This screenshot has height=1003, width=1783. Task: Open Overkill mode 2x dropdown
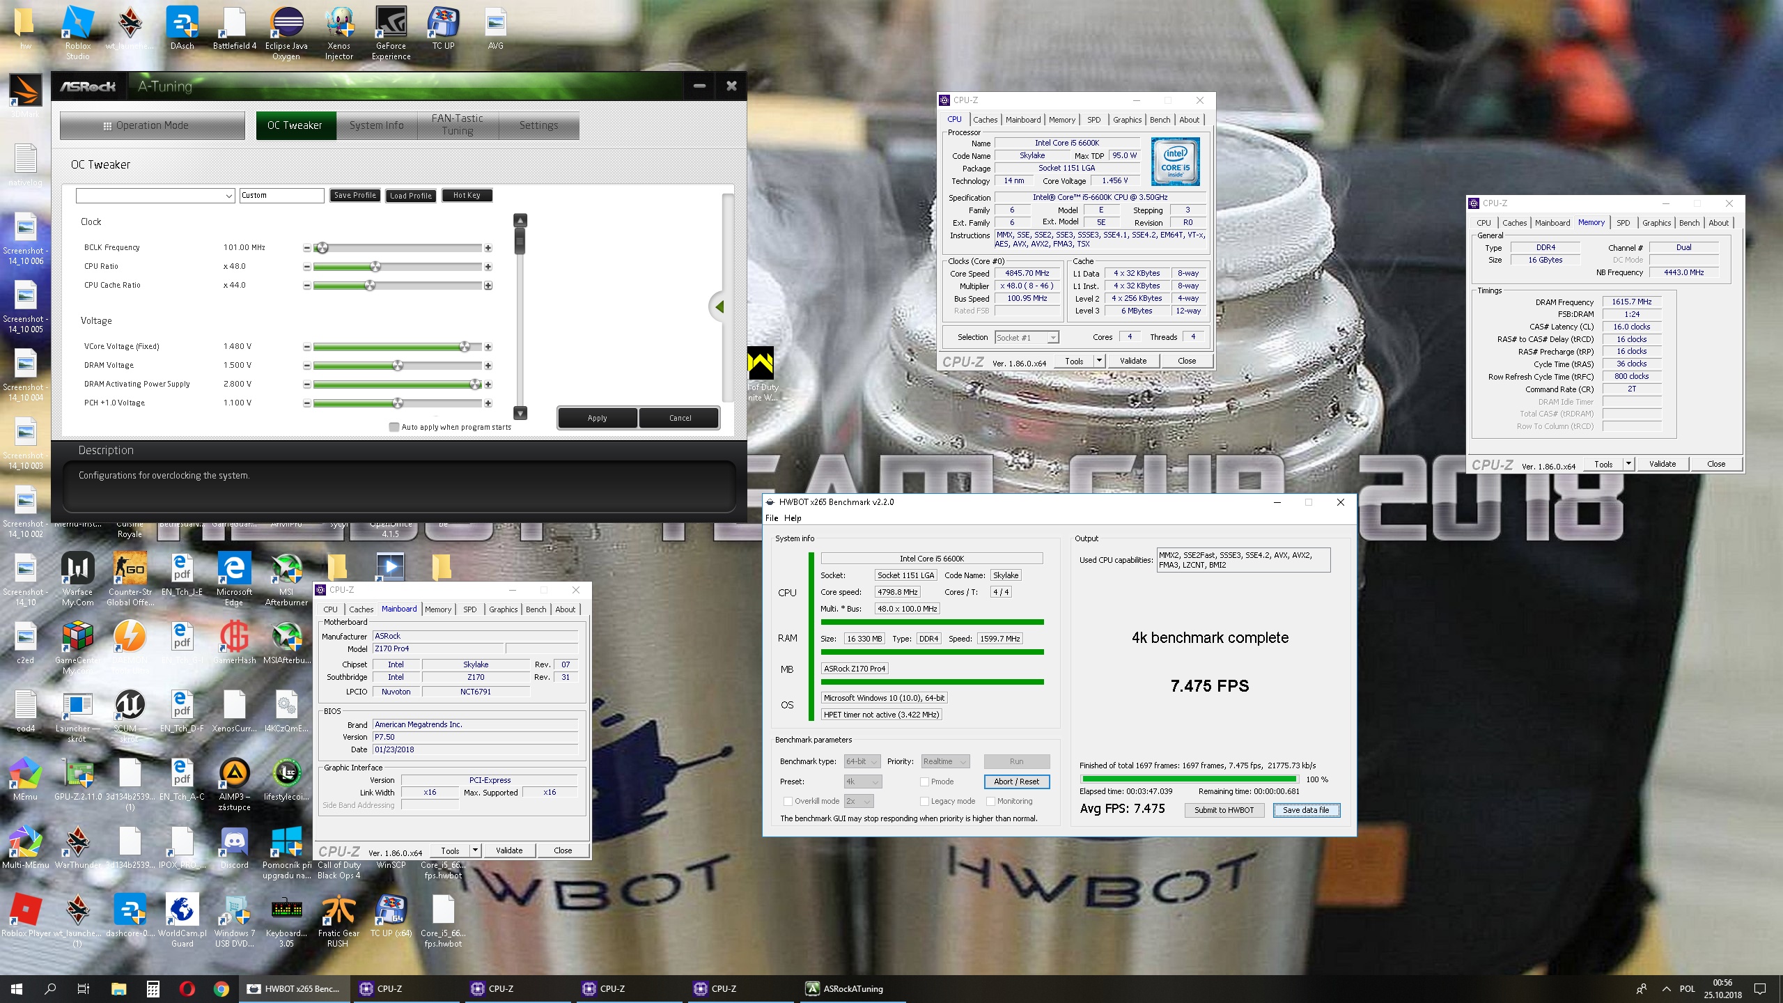pyautogui.click(x=859, y=801)
